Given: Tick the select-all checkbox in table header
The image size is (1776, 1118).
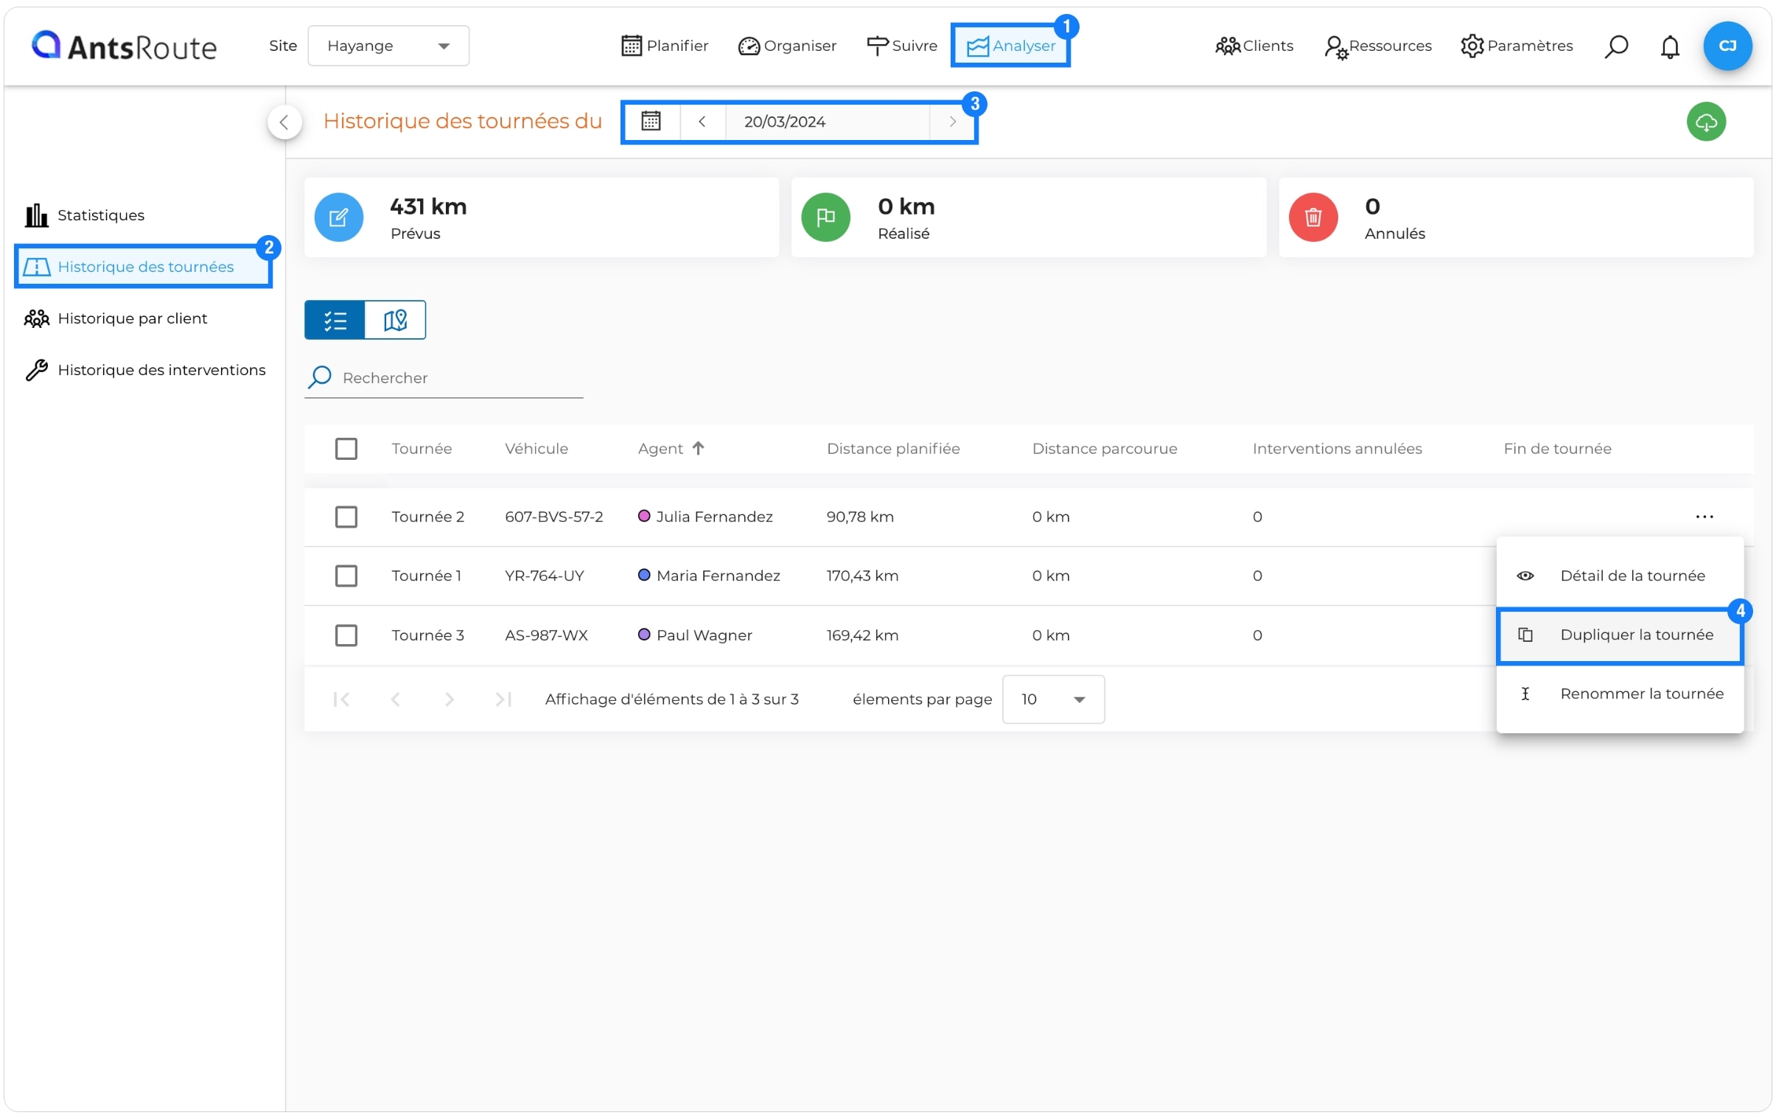Looking at the screenshot, I should click(346, 448).
